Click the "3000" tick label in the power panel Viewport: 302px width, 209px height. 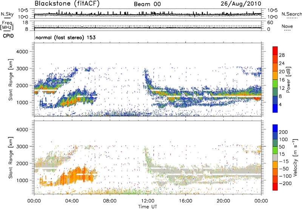click(x=22, y=69)
